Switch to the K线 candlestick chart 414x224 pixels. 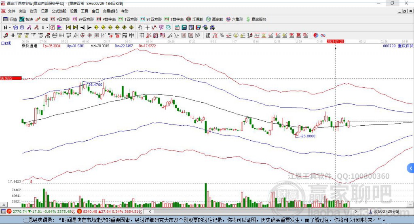click(x=42, y=19)
